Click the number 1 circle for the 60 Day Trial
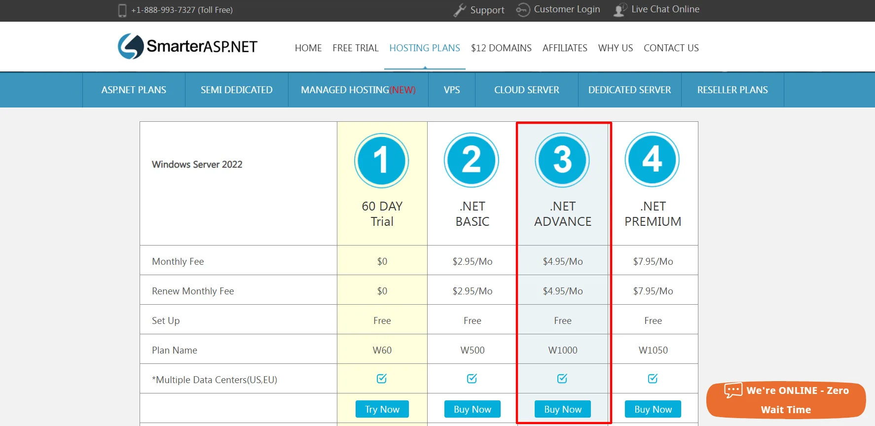This screenshot has height=426, width=875. coord(381,160)
